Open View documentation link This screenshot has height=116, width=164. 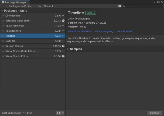80,31
